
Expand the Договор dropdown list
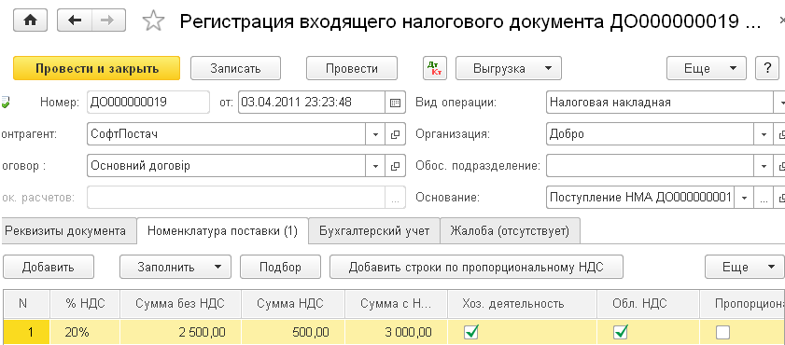pyautogui.click(x=375, y=166)
